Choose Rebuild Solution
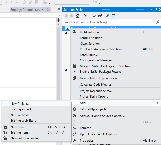161x145 pixels. [x=116, y=38]
